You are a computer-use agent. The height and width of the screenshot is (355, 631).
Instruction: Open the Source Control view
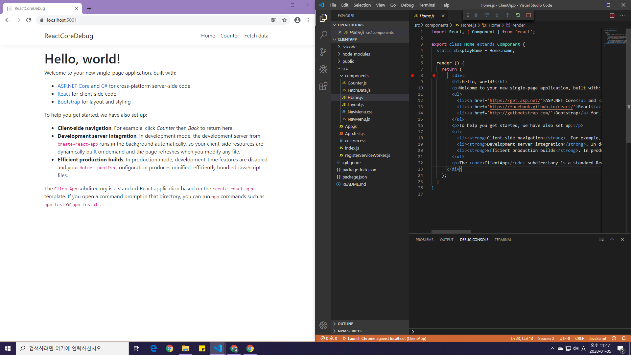[x=323, y=52]
